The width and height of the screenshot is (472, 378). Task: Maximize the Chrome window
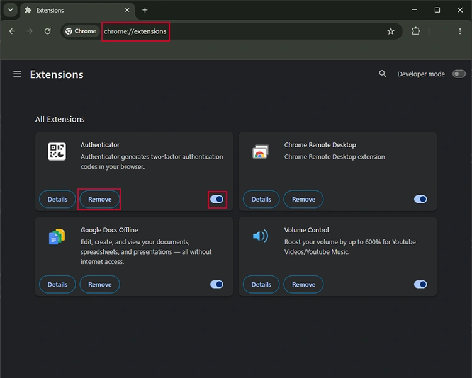[437, 10]
